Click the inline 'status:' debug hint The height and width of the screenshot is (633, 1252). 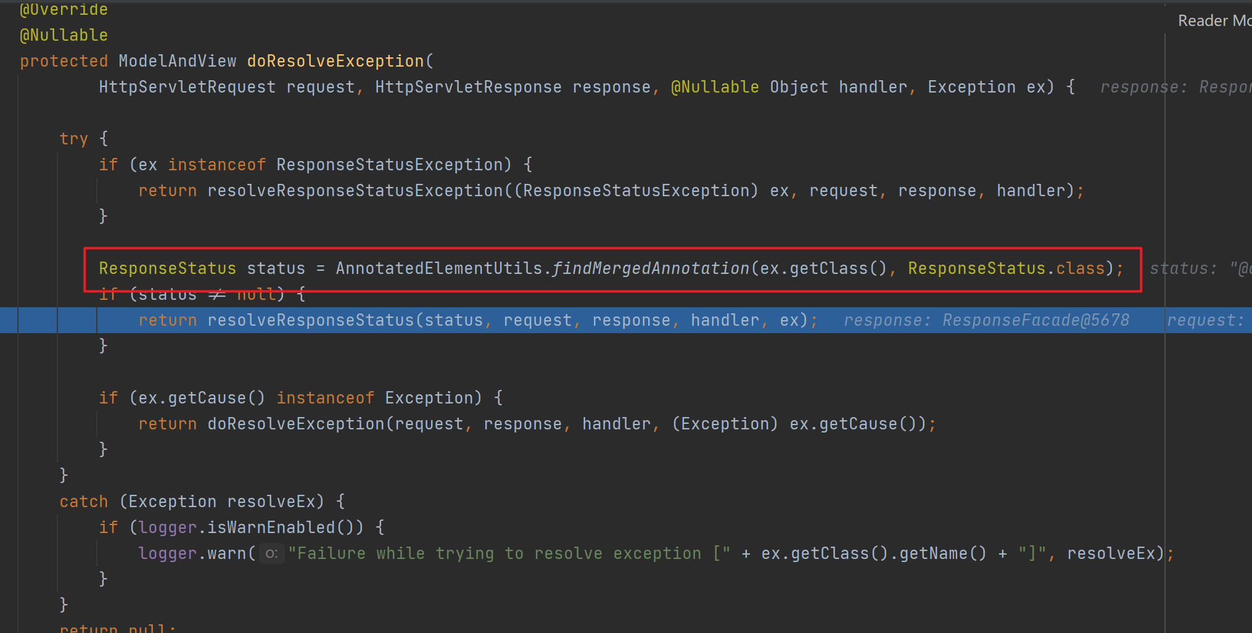point(1183,268)
